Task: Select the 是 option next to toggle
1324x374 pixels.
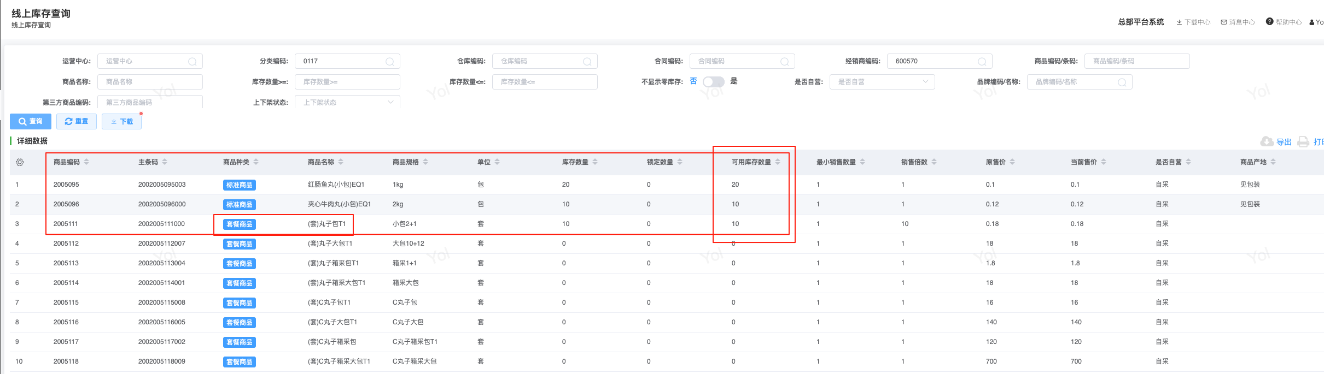Action: tap(734, 81)
